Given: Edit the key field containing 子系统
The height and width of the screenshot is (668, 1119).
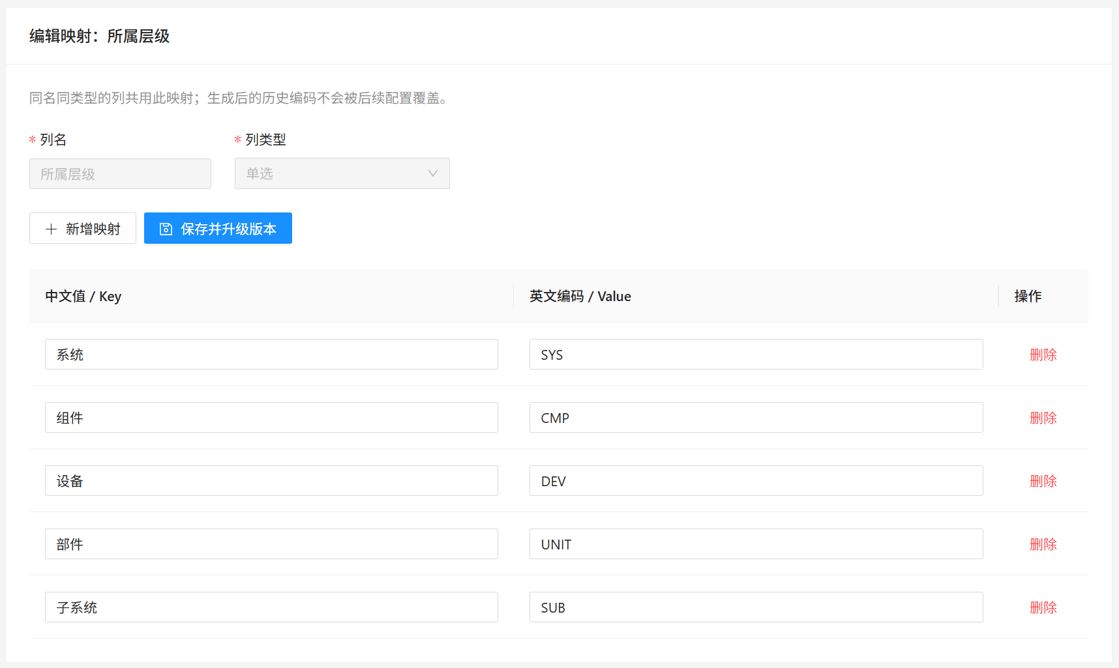Looking at the screenshot, I should 271,607.
